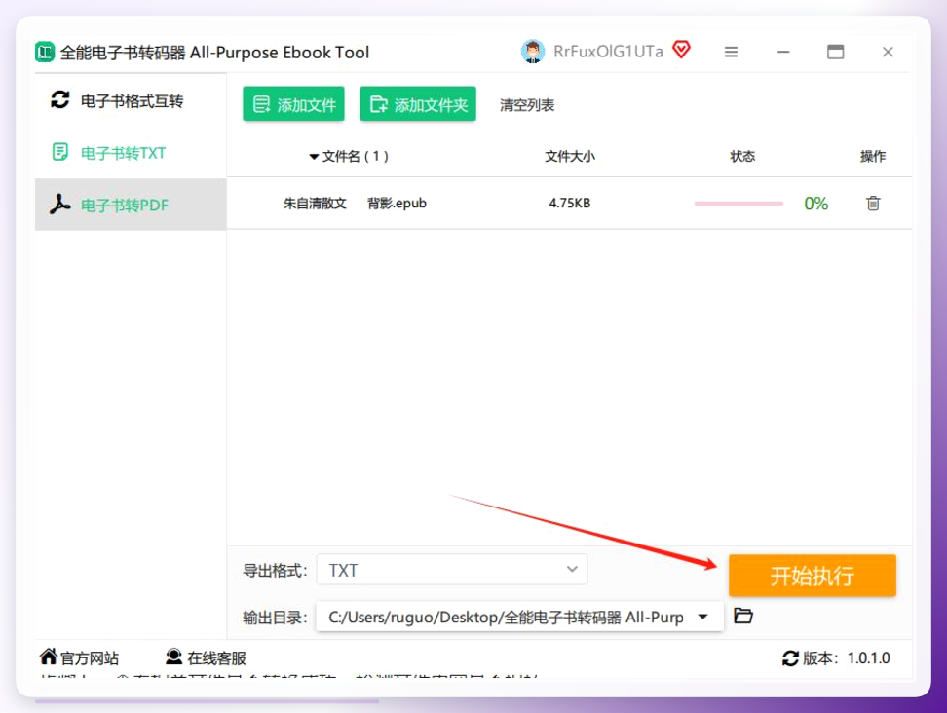Start conversion with 开始执行
The width and height of the screenshot is (947, 713).
813,576
